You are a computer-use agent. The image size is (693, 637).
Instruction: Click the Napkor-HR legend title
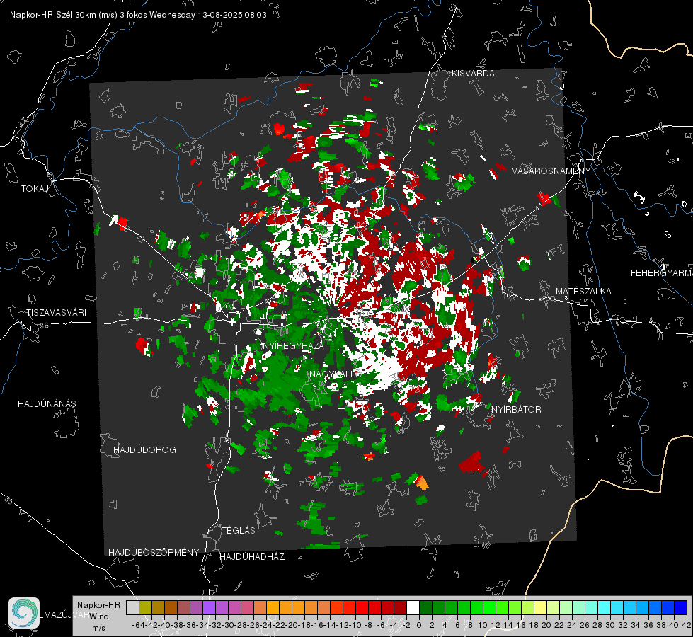(x=98, y=605)
